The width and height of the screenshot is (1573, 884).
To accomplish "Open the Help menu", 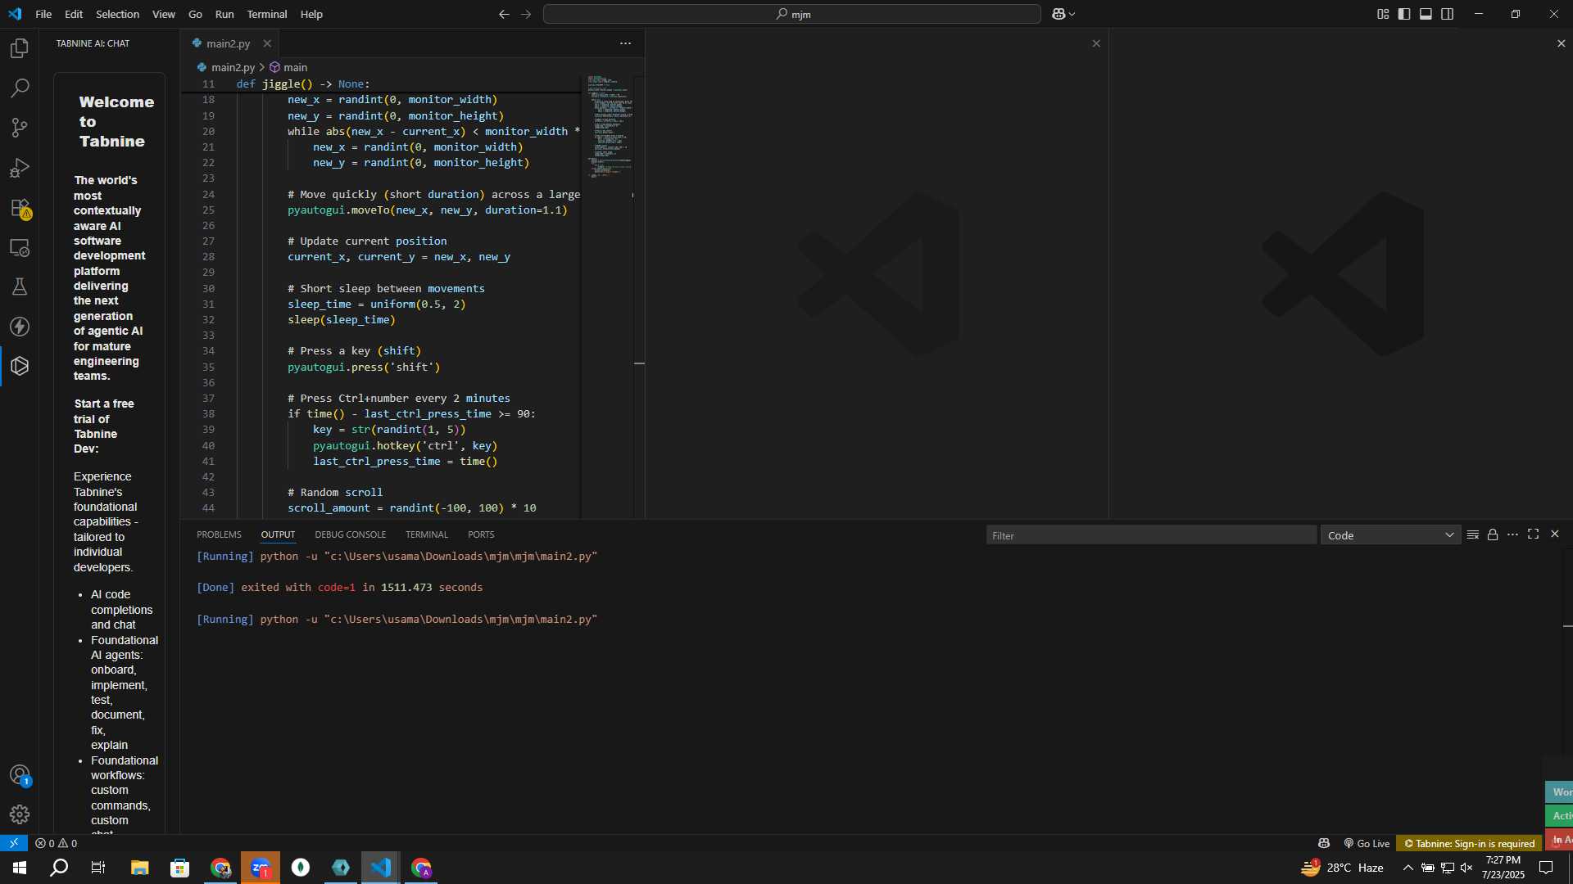I will coord(311,14).
